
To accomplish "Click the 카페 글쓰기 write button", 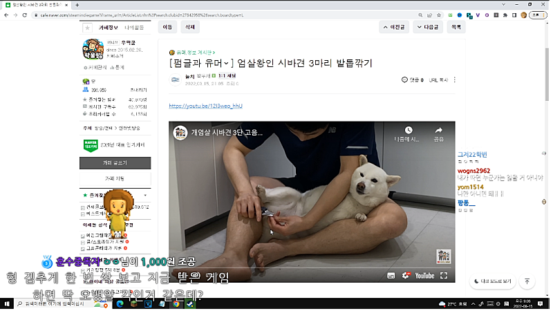I will point(115,163).
